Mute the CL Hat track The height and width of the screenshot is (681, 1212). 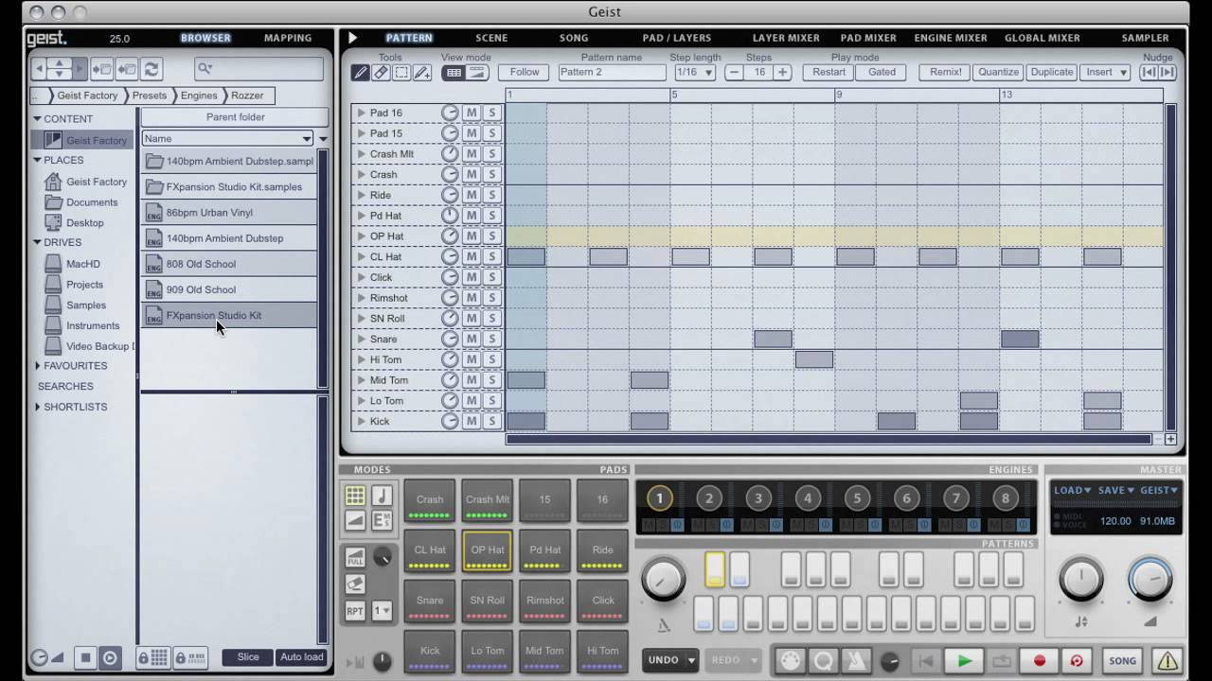point(471,256)
